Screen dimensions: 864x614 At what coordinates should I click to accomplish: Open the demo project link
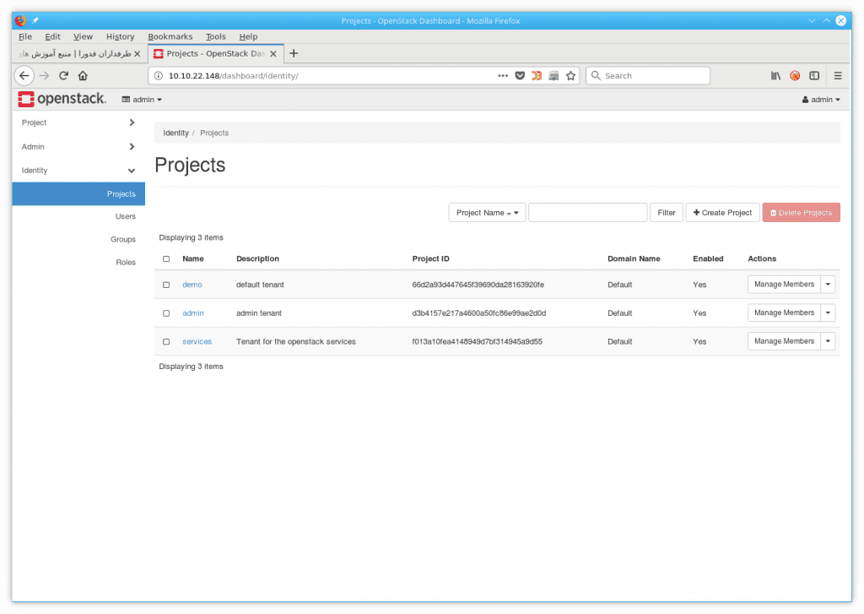[192, 285]
